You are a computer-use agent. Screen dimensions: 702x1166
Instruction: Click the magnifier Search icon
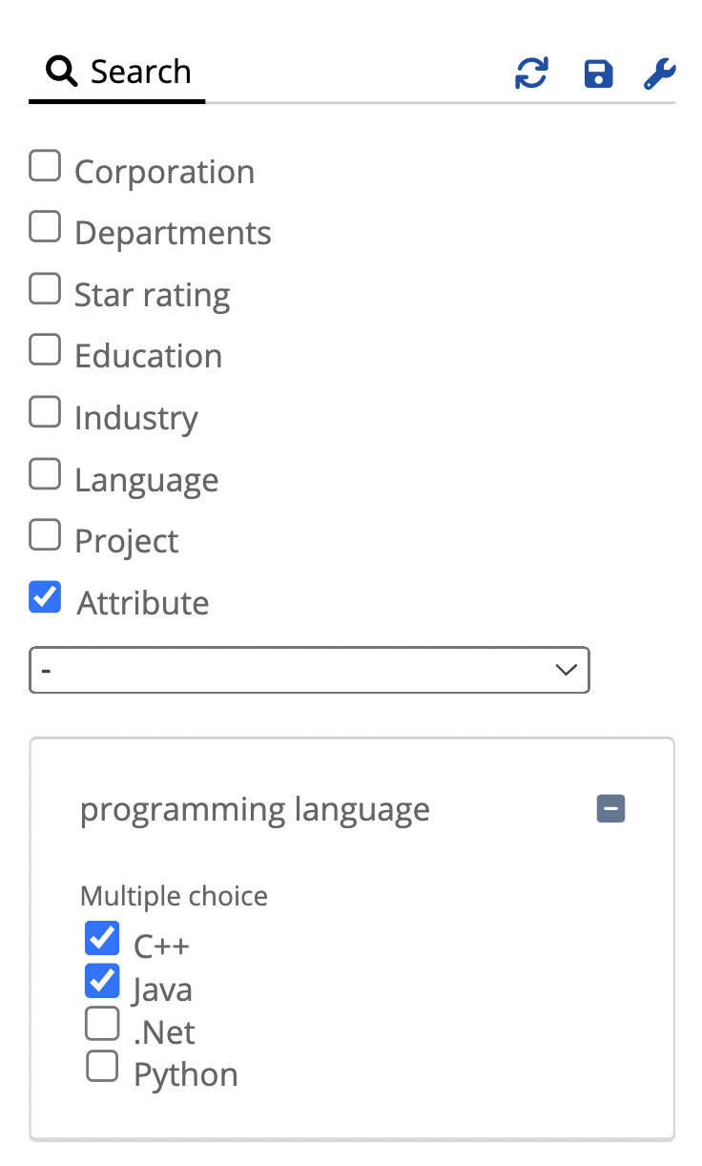(x=61, y=71)
